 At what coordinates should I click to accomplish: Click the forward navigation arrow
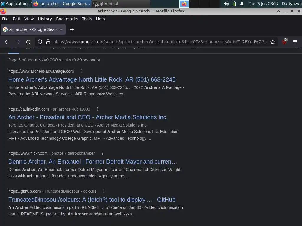[x=18, y=42]
